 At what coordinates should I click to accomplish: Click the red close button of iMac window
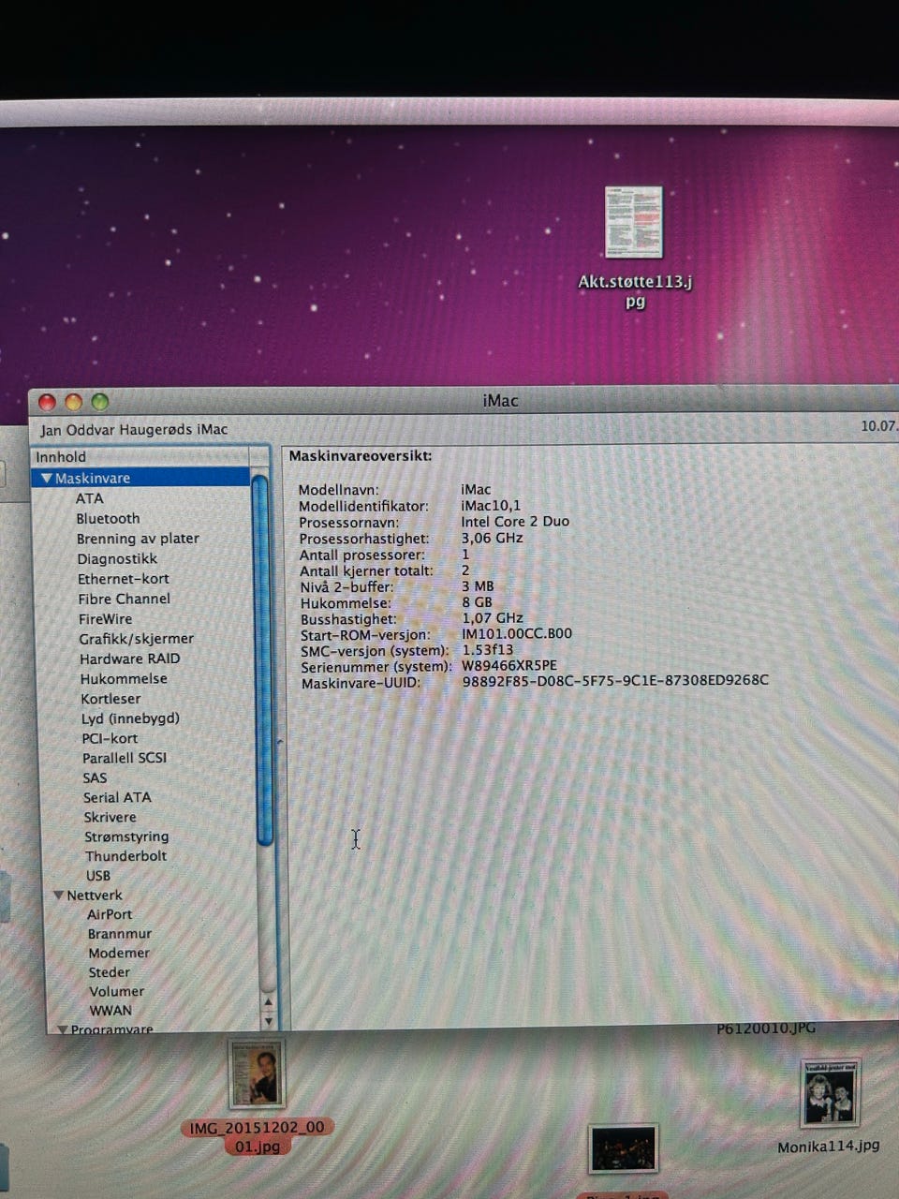pos(47,402)
